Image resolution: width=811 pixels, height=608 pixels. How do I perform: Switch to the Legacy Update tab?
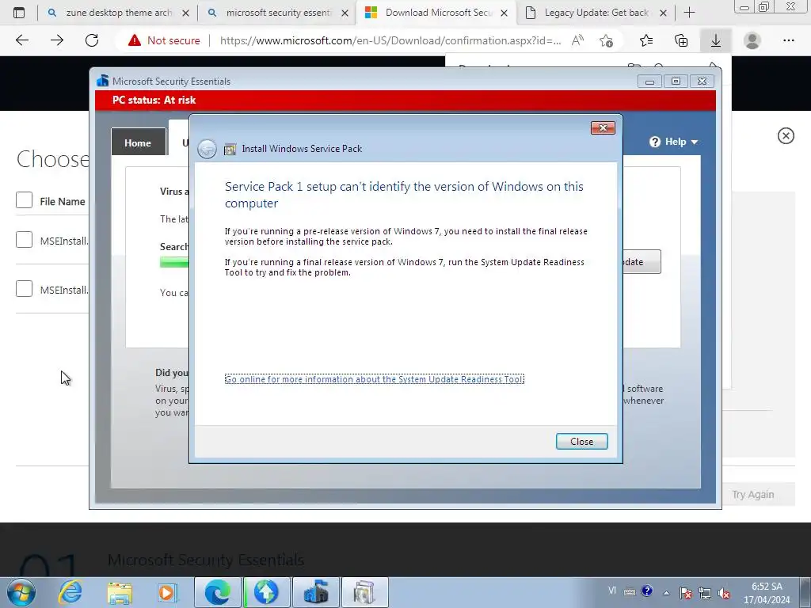(596, 13)
